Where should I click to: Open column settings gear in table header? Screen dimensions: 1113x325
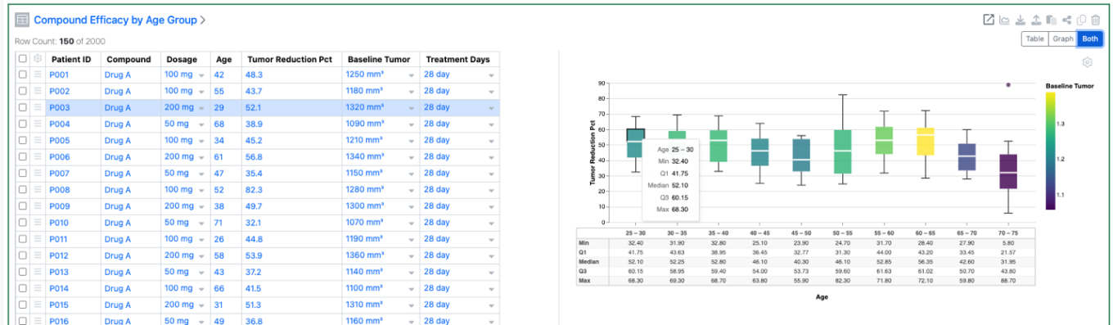pyautogui.click(x=38, y=59)
